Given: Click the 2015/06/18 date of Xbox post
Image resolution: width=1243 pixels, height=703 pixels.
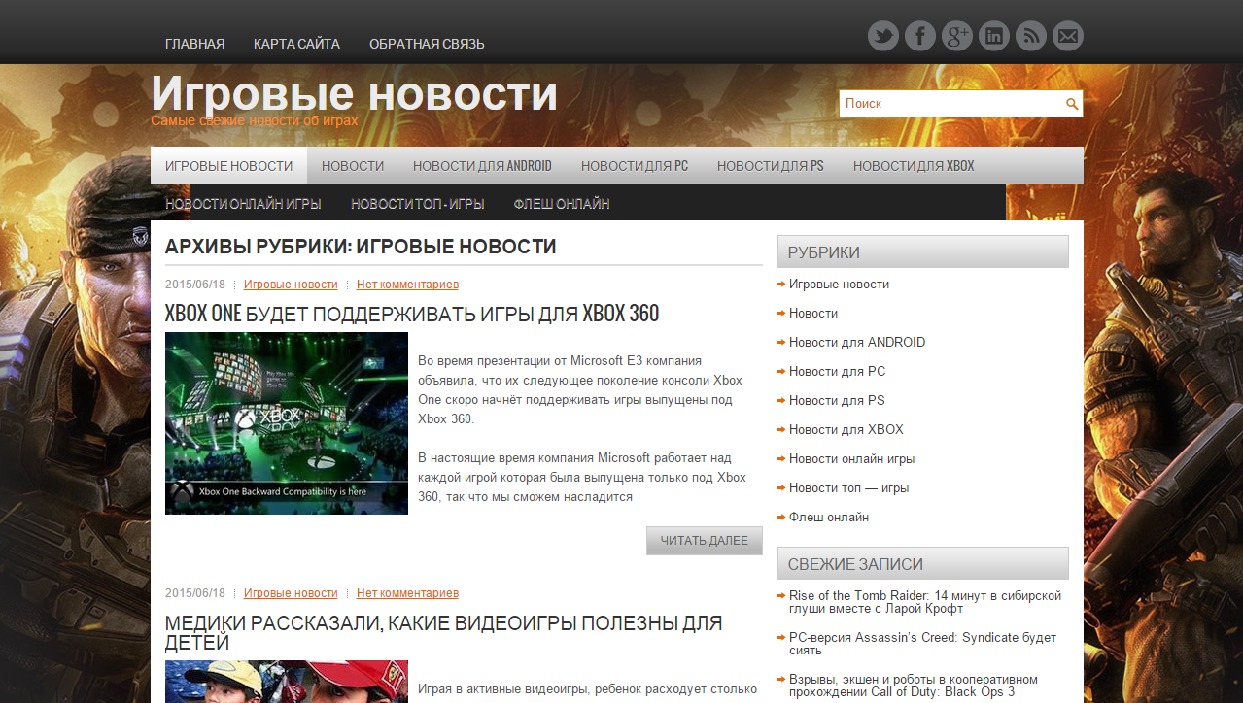Looking at the screenshot, I should 195,285.
